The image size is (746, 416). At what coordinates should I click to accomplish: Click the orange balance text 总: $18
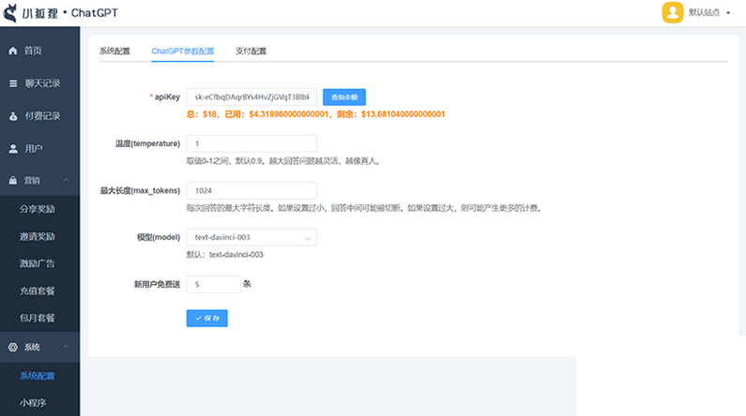pos(316,114)
